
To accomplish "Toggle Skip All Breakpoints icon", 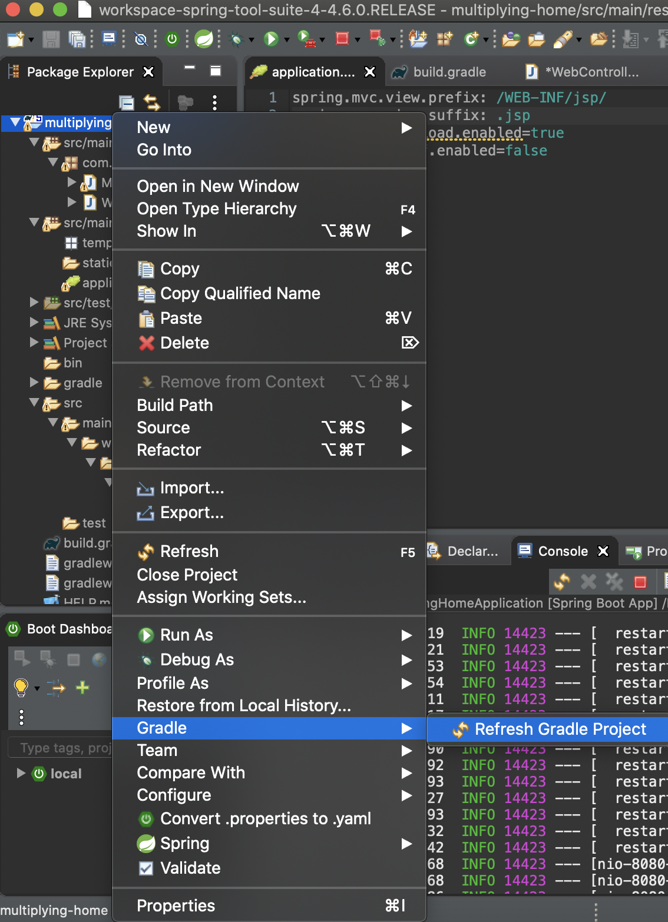I will coord(141,39).
